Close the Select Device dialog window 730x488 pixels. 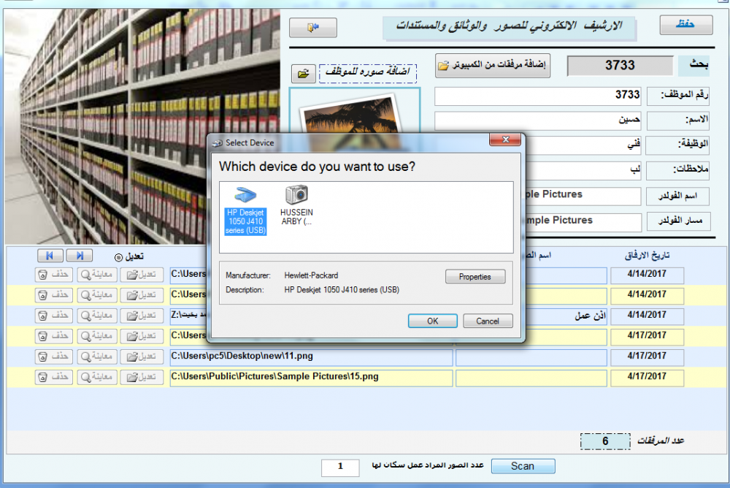(505, 140)
